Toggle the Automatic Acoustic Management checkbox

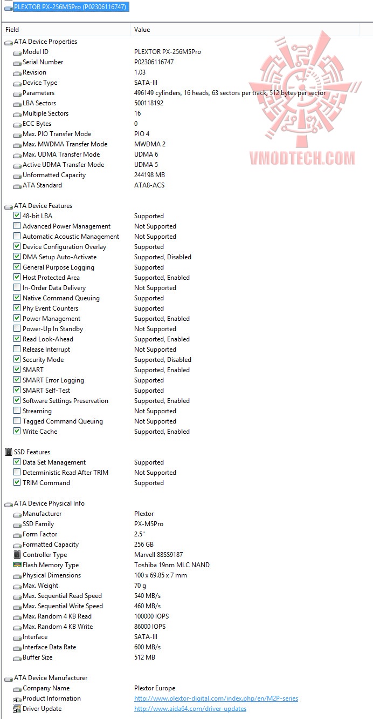[x=17, y=237]
